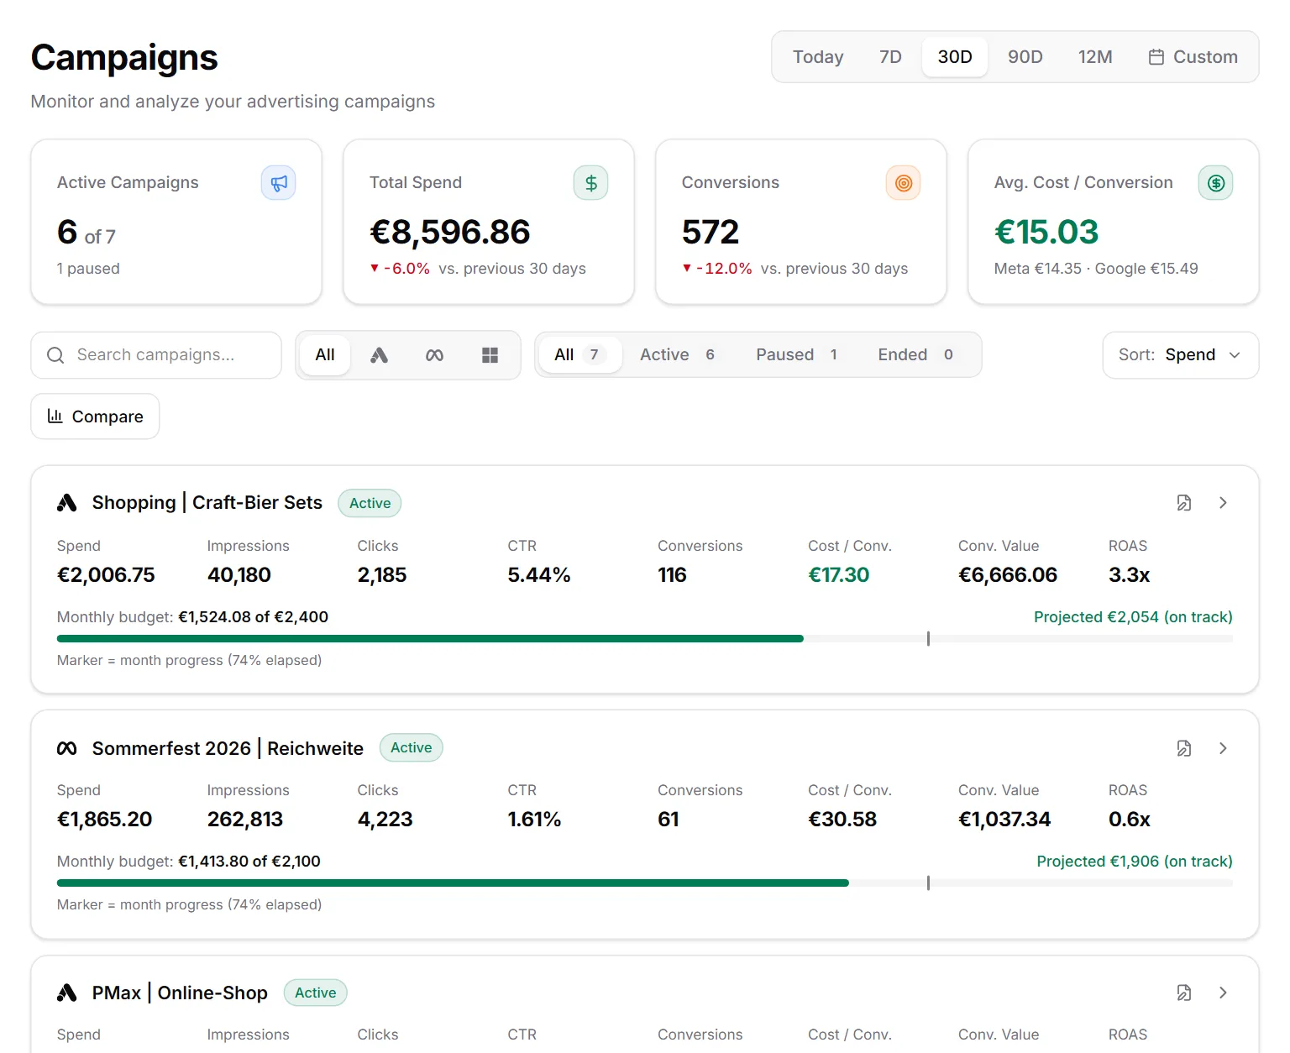Screen dimensions: 1290x1053
Task: Click the Campaigns page heading
Action: tap(124, 58)
